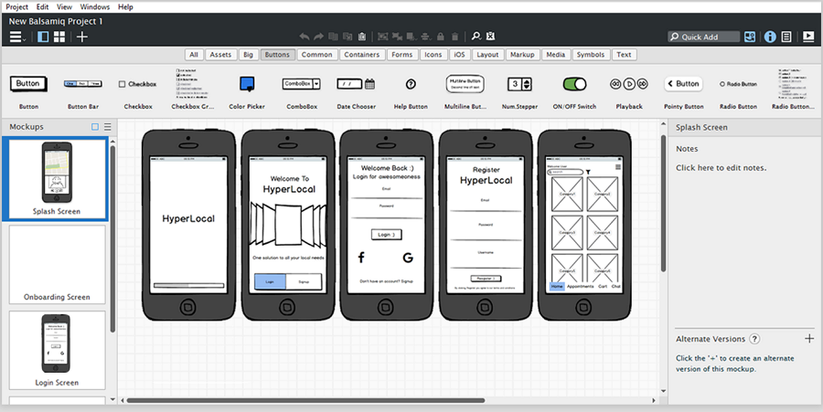Image resolution: width=823 pixels, height=412 pixels.
Task: Open the info inspector icon
Action: click(x=770, y=37)
